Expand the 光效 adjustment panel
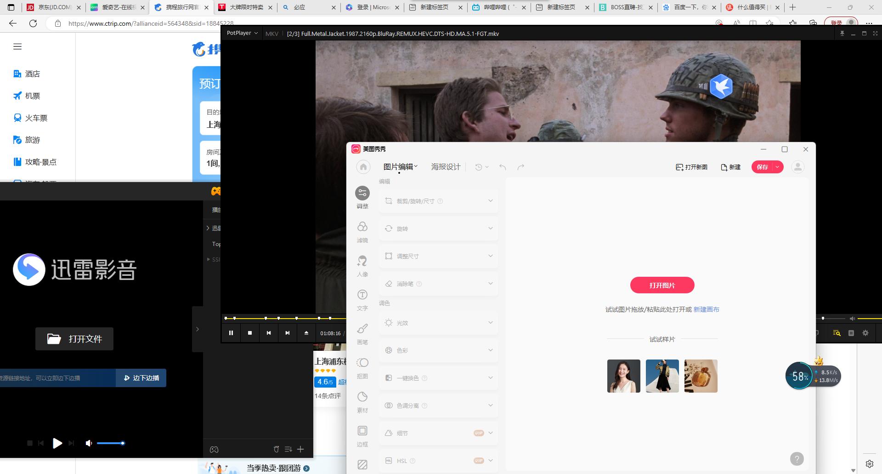882x474 pixels. coord(438,323)
